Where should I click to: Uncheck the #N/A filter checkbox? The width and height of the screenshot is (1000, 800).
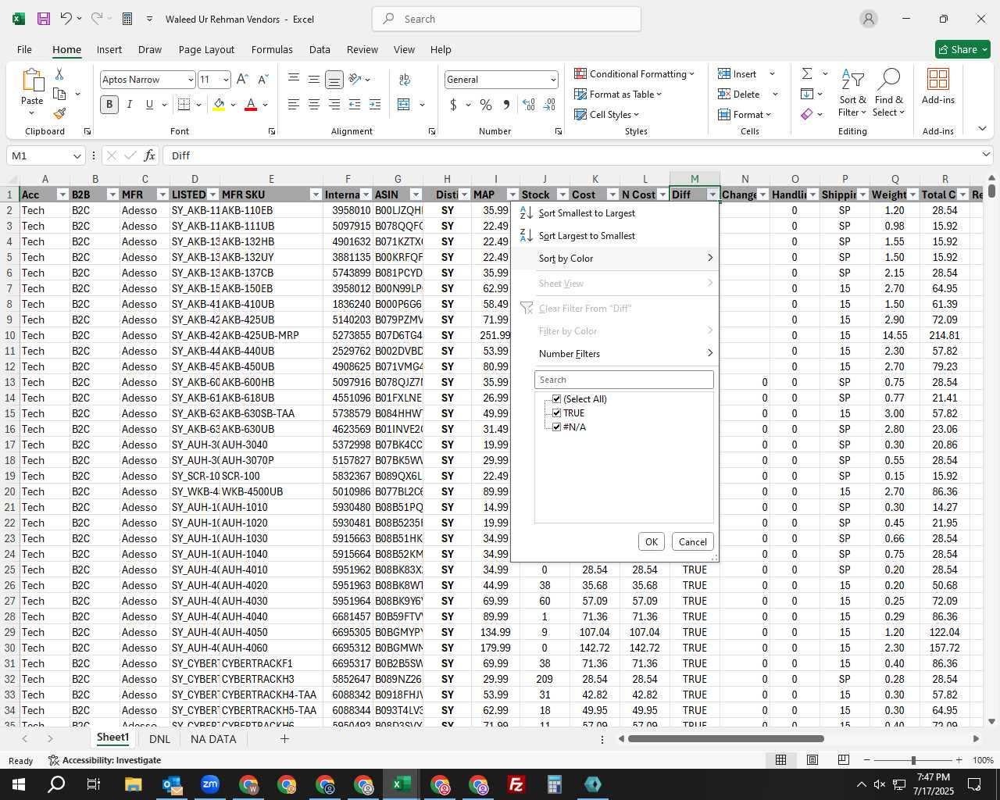coord(556,427)
